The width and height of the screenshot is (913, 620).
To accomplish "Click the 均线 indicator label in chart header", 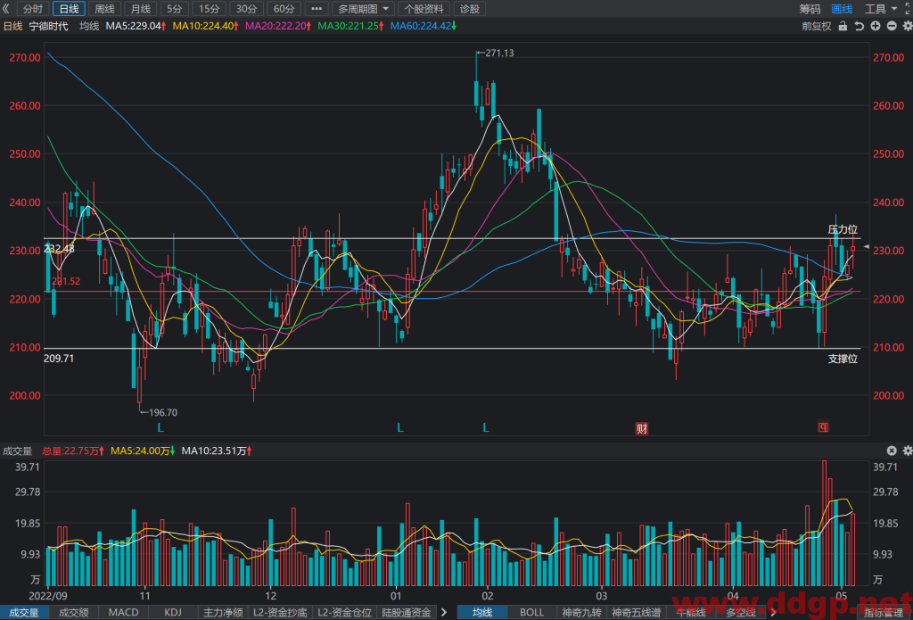I will pos(89,26).
